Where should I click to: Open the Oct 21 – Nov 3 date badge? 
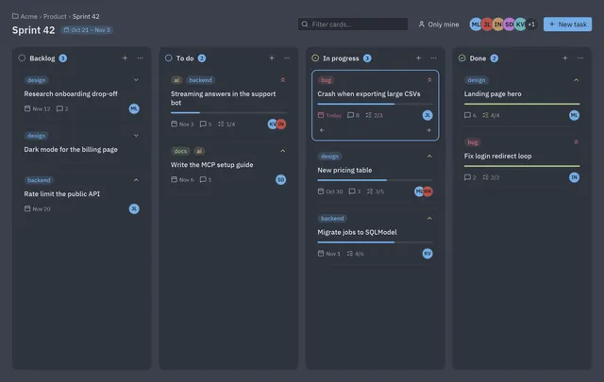(x=87, y=30)
